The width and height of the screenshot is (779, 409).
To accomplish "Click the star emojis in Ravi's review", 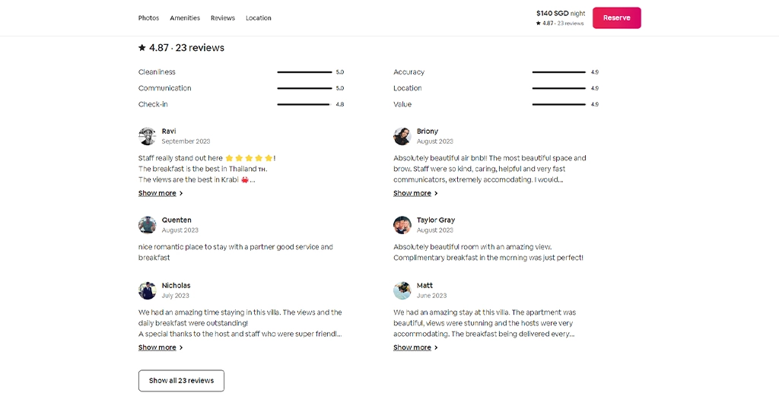I will [249, 158].
